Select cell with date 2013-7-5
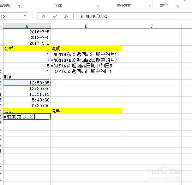Viewport: 192px width, 185px height. (27, 37)
